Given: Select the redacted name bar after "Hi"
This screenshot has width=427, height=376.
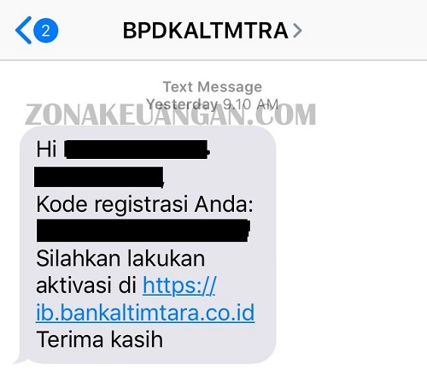Looking at the screenshot, I should click(137, 149).
